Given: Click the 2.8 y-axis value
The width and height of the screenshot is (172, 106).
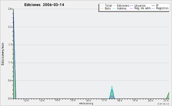Looking at the screenshot, I should coord(10,9).
